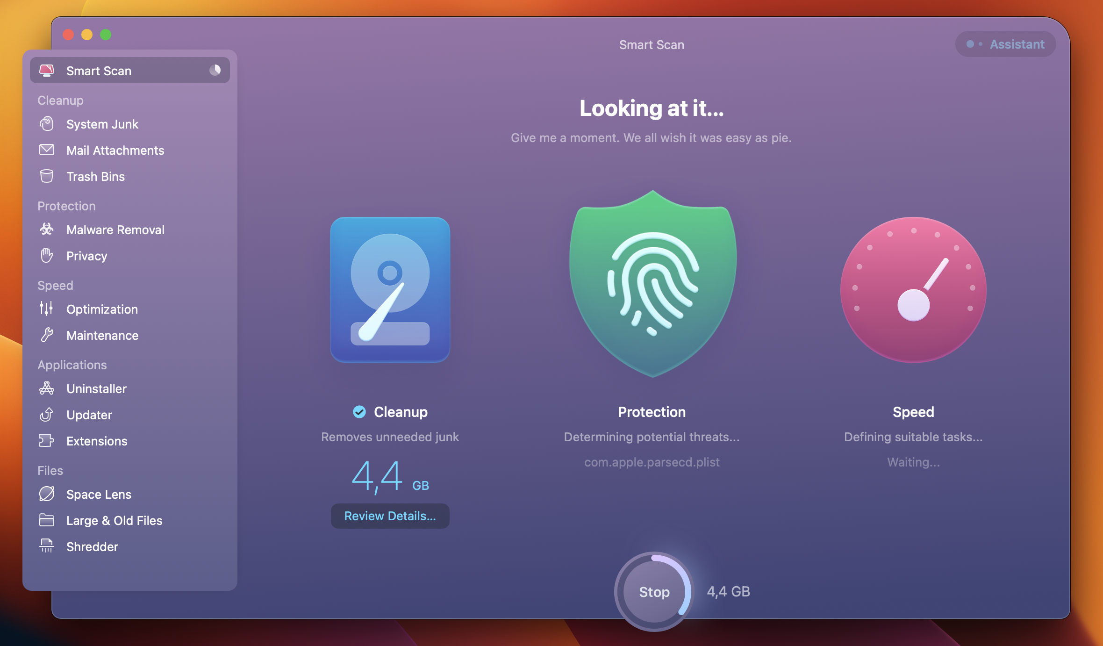Click the Privacy hand icon
The width and height of the screenshot is (1103, 646).
point(47,256)
